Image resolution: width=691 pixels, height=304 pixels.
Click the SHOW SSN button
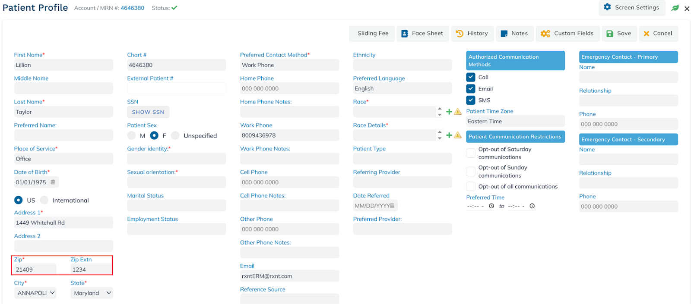[148, 112]
